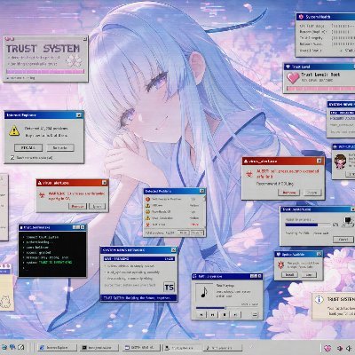Viewport: 355px width, 355px height.
Task: Click the pink heart icon in system tray
Action: tap(327, 348)
